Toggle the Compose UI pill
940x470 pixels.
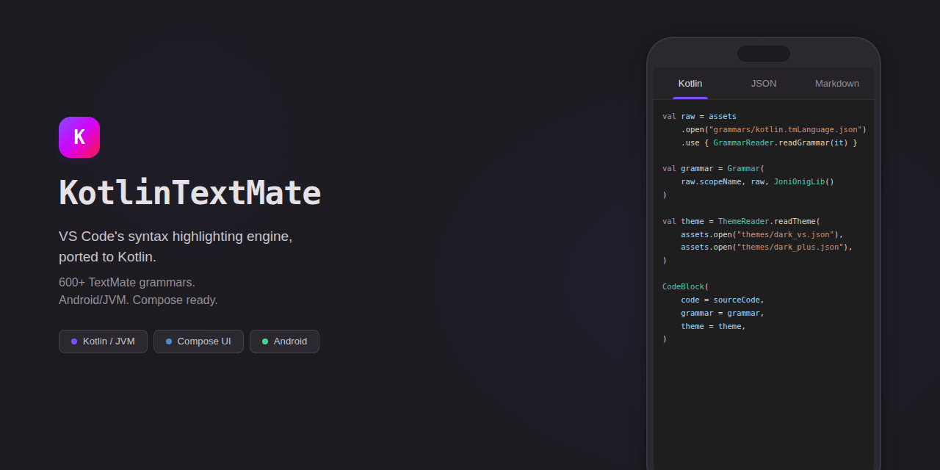click(198, 341)
